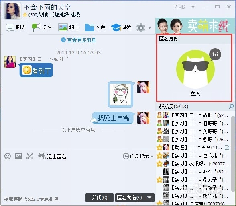Click the star icon beside 芹女子
236x206 pixels.
click(159, 179)
